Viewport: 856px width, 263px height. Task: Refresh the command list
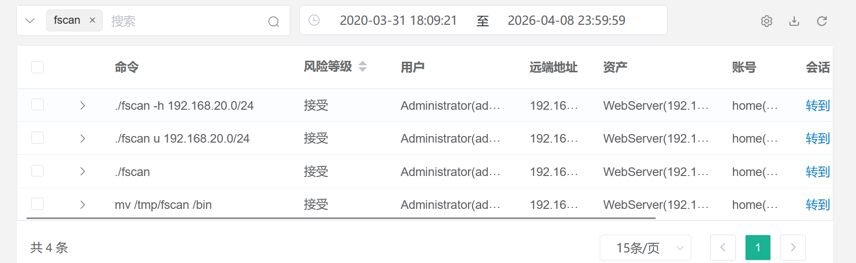(822, 21)
